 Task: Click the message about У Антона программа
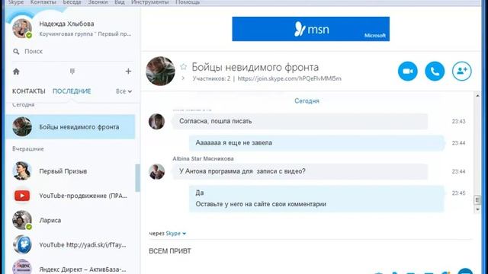pos(300,171)
